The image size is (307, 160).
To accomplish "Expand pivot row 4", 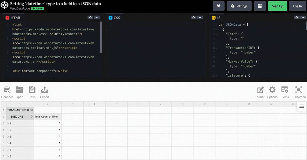I will point(8,143).
